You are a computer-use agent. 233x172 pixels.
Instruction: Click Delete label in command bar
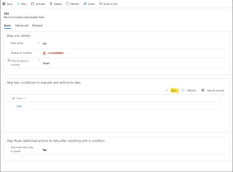tap(57, 4)
